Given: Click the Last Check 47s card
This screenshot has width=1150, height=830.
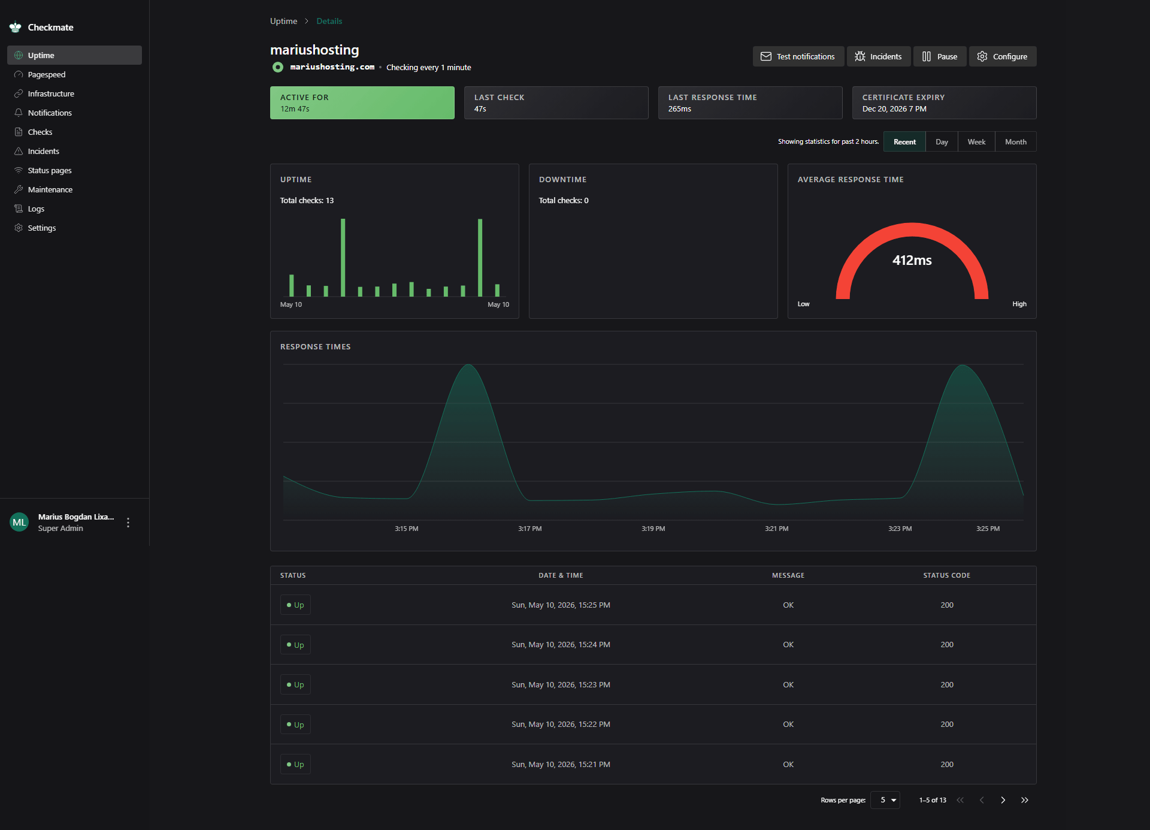Looking at the screenshot, I should (x=556, y=102).
